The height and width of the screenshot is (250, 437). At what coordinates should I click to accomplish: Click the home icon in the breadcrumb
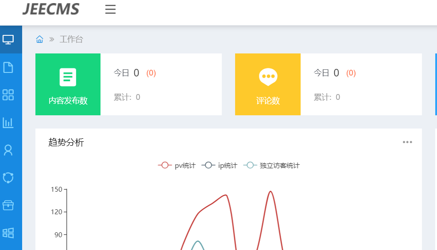[x=39, y=39]
